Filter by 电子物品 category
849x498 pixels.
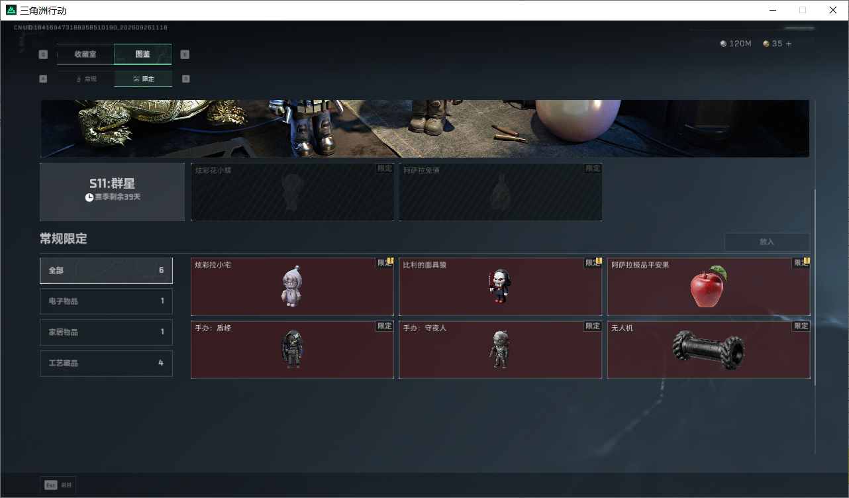pos(106,301)
